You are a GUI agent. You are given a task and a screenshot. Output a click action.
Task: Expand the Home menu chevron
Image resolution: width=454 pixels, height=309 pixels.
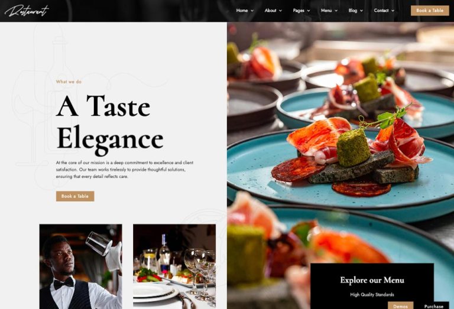tap(252, 11)
